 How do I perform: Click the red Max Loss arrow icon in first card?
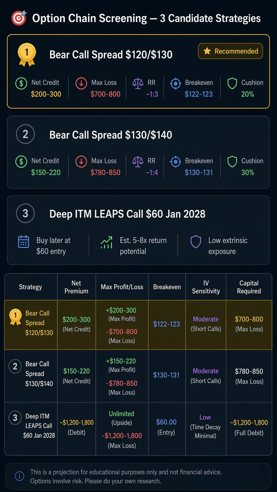coord(81,83)
